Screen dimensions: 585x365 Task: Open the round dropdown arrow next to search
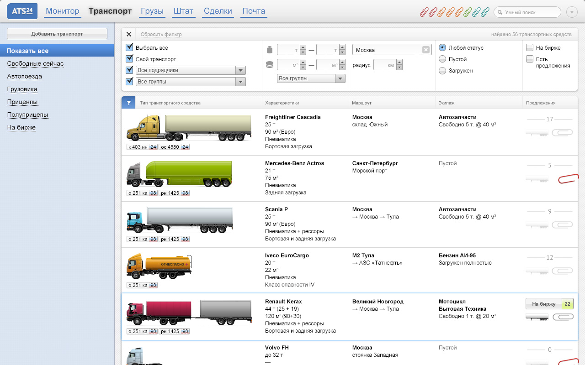click(571, 12)
